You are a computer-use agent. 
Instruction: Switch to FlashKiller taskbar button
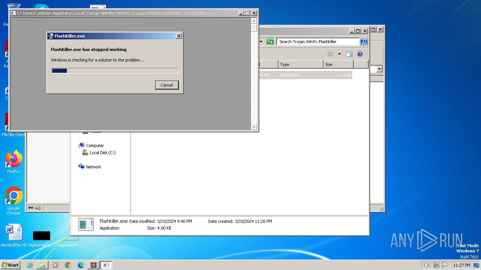point(106,265)
